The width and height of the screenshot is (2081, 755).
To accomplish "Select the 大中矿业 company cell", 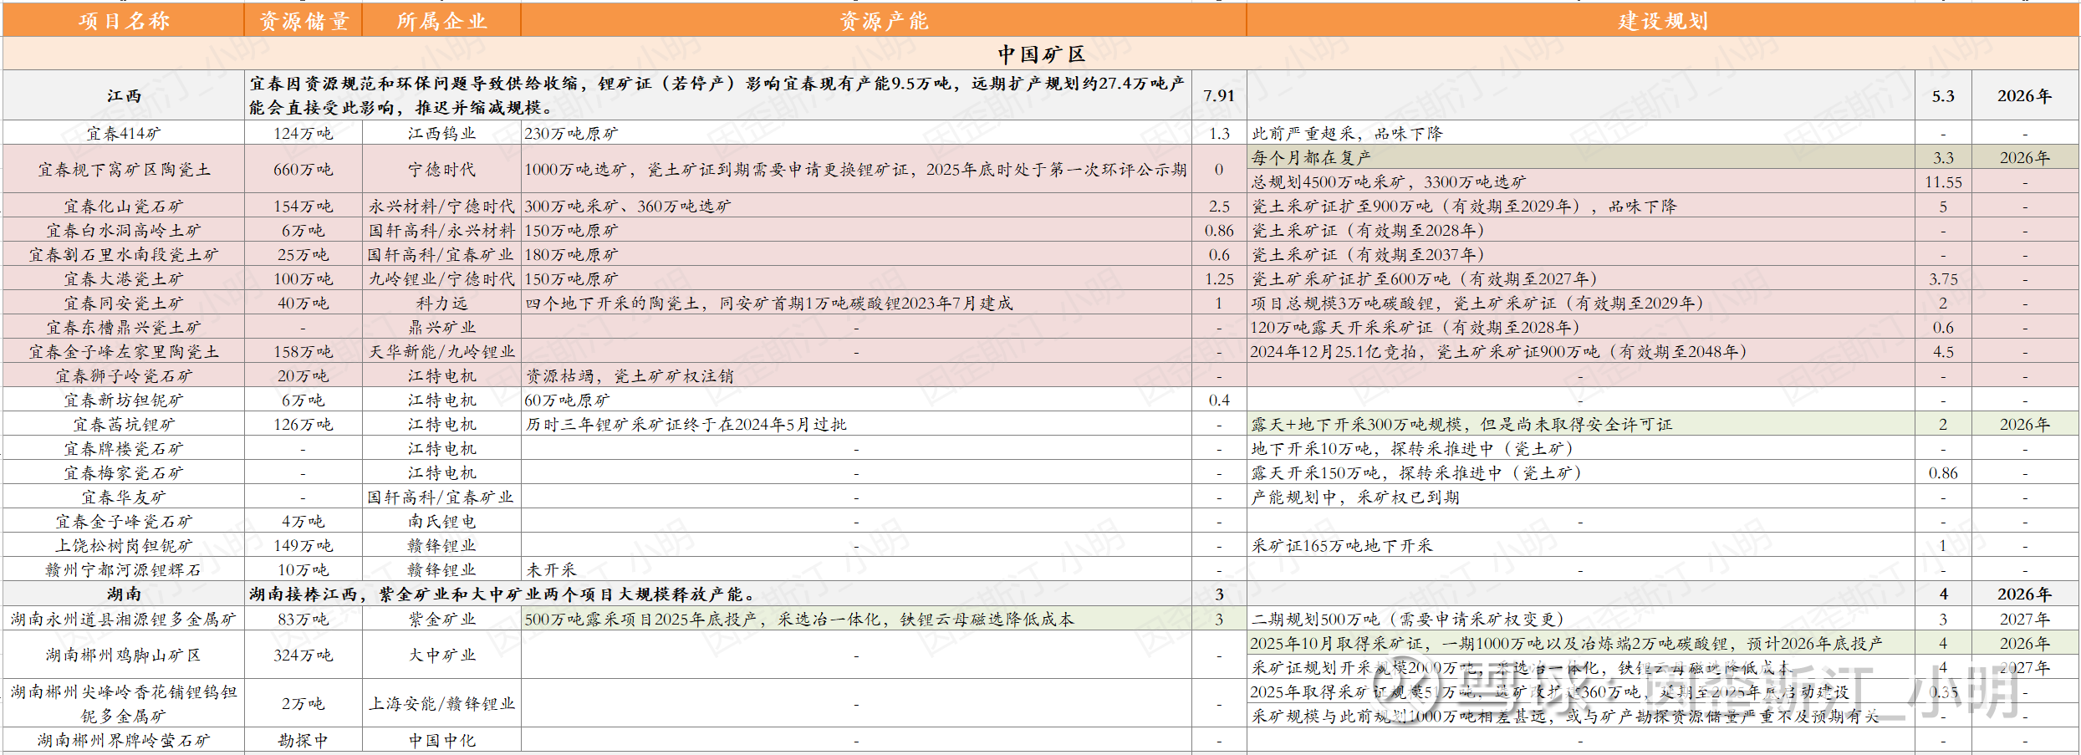I will point(441,655).
